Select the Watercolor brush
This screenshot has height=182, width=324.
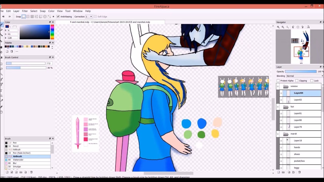28,160
